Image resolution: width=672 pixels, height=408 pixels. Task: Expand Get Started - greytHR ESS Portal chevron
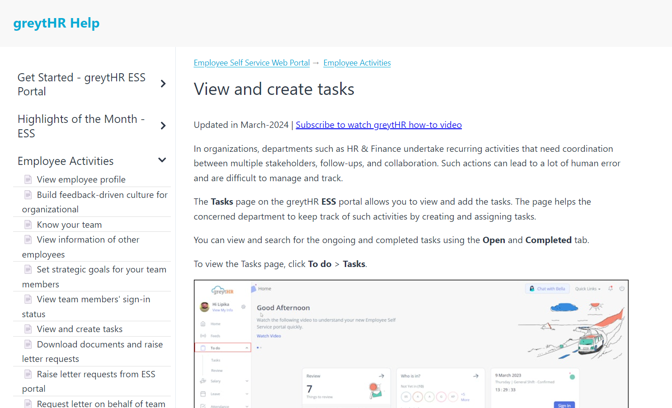163,84
